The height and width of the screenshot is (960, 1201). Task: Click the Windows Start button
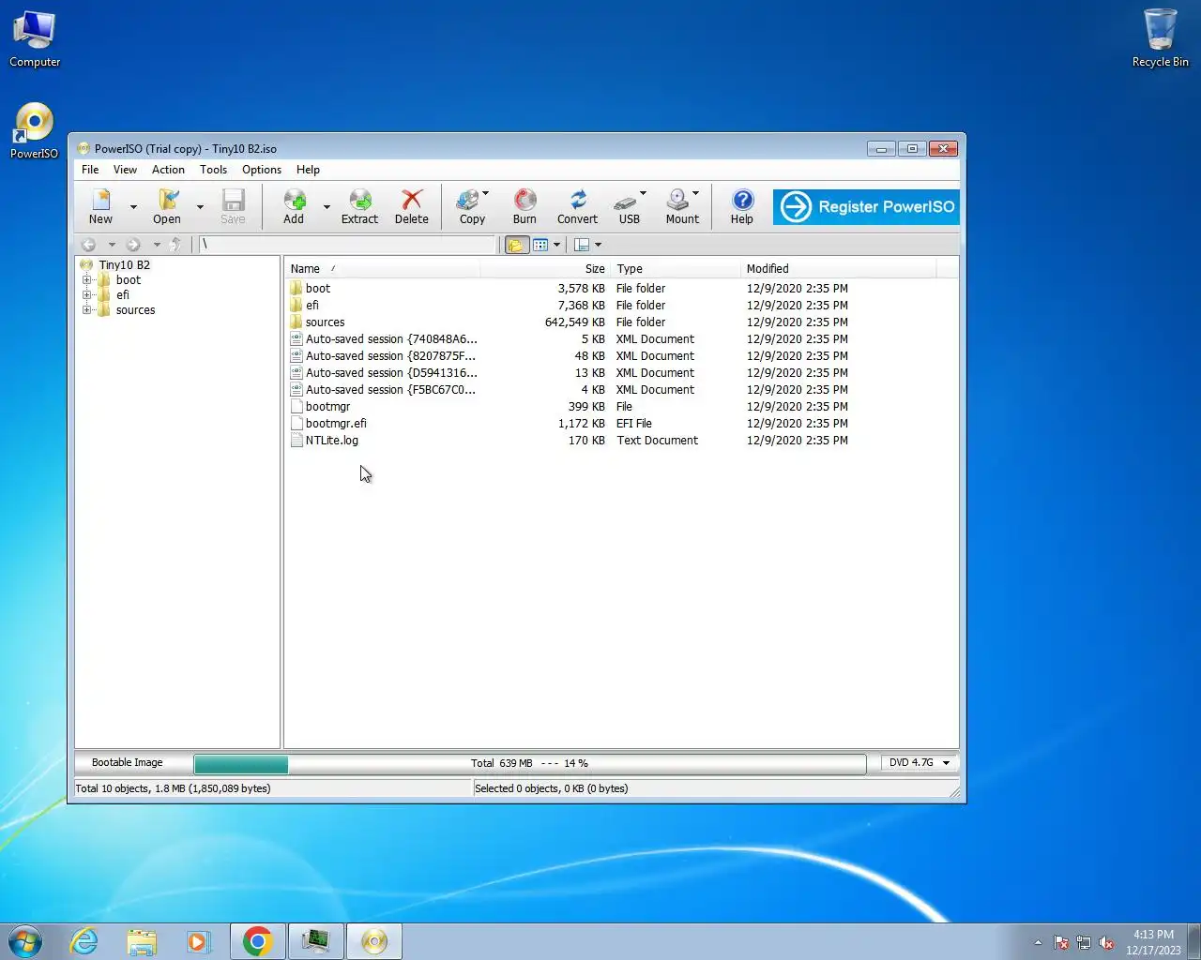pos(25,941)
